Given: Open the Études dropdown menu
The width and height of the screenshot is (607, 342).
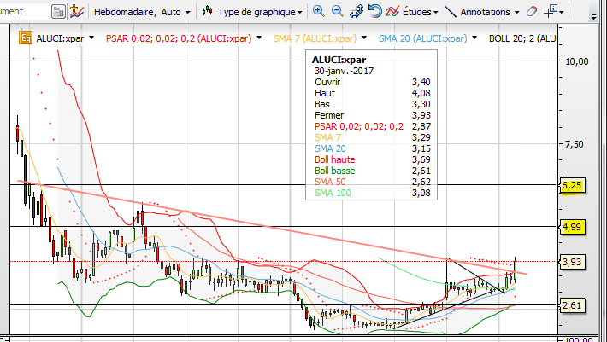Looking at the screenshot, I should point(420,12).
